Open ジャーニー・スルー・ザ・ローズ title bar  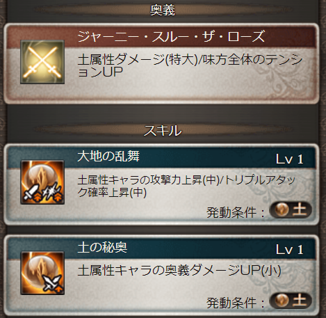coord(162,36)
